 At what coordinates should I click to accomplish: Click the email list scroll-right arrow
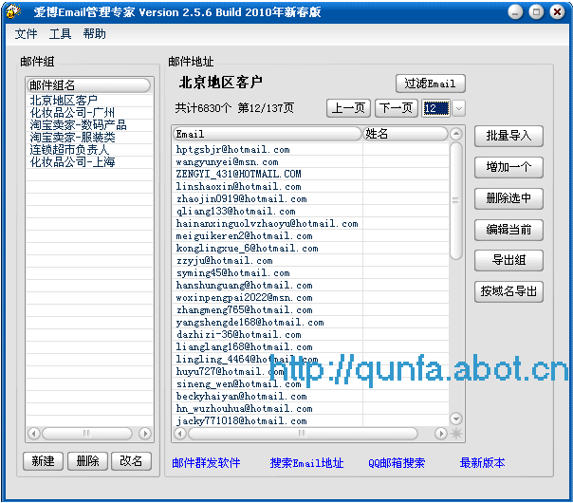[441, 434]
